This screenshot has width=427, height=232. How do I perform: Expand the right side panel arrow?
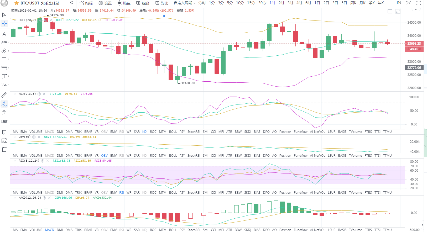point(422,225)
